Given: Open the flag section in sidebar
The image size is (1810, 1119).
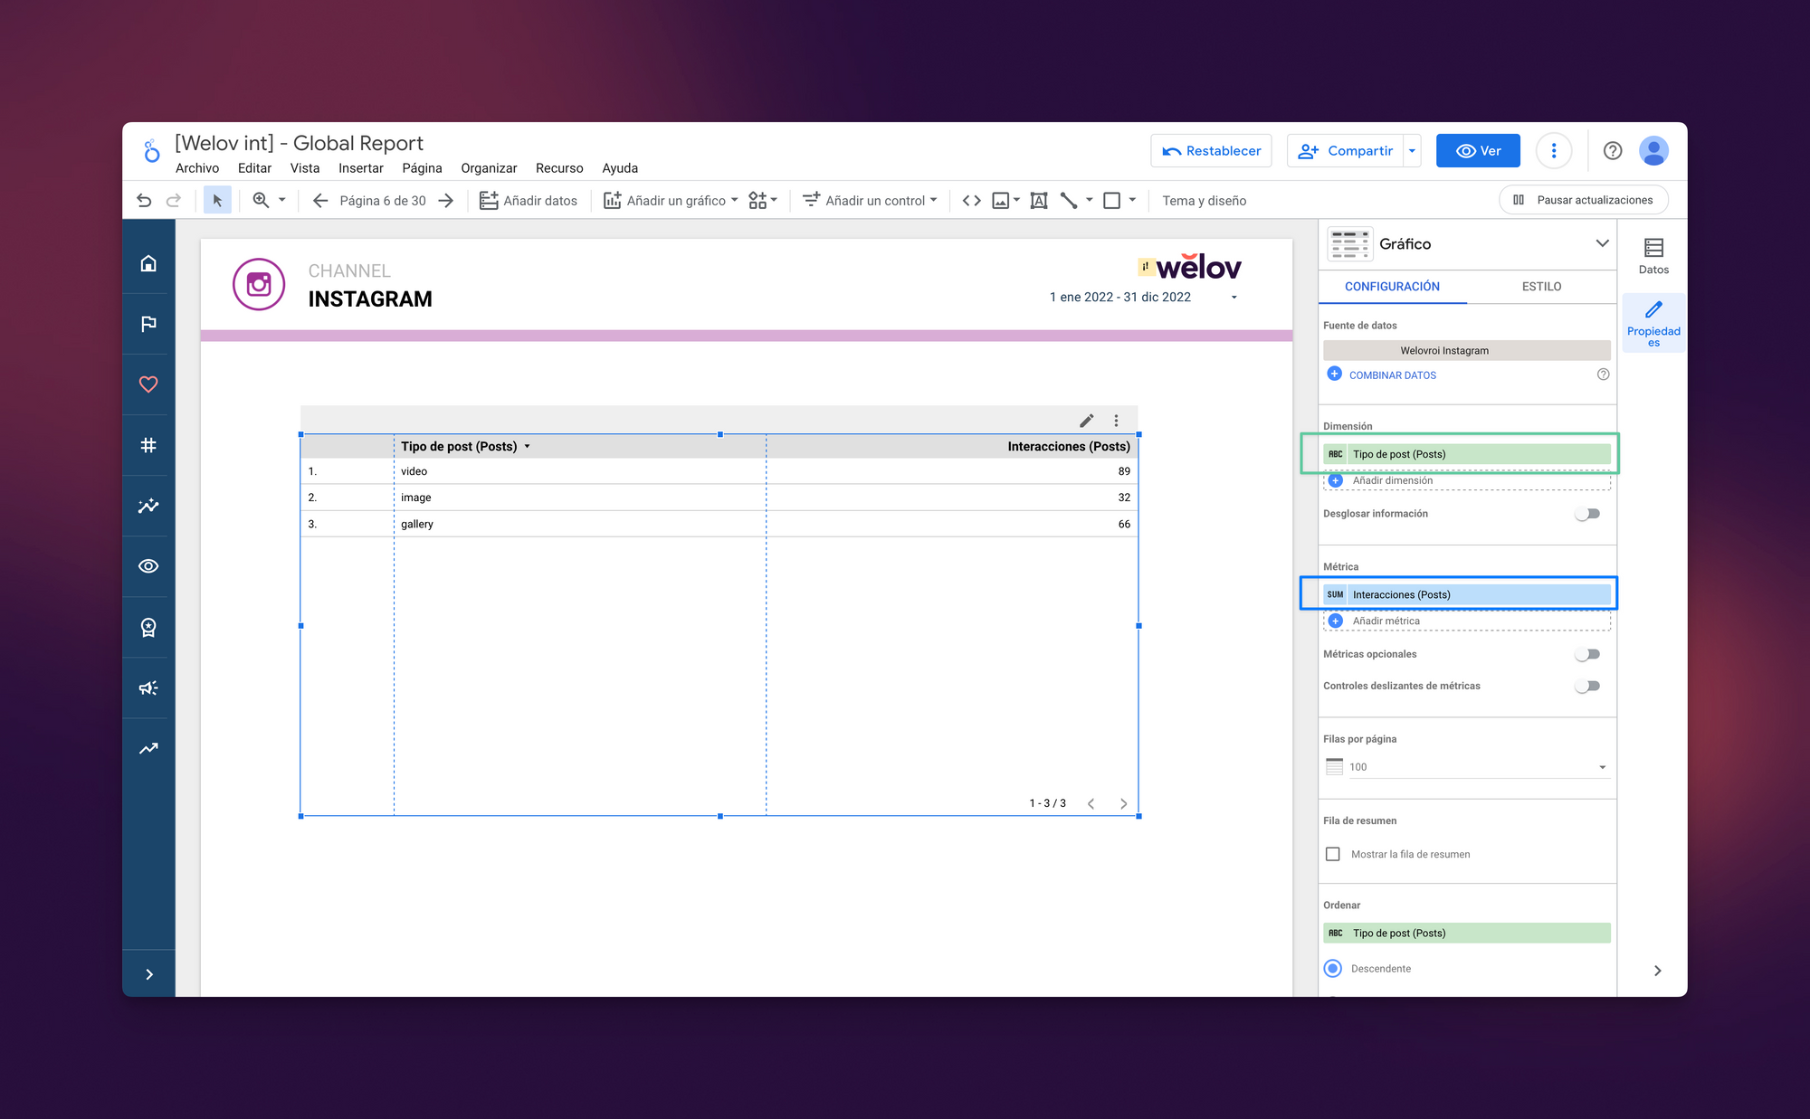Looking at the screenshot, I should click(x=148, y=324).
